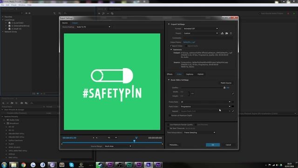Toggle match-source checkbox beside Field Order

coord(233,106)
